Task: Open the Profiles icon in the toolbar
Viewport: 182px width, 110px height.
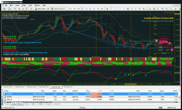Action: (9, 9)
